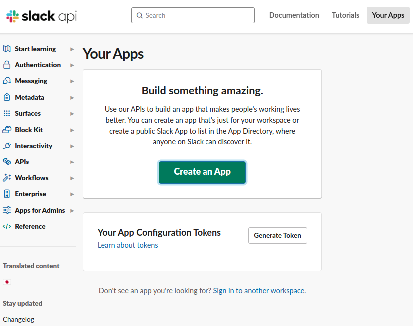Click the Interactivity plug icon
This screenshot has height=326, width=413.
pos(7,146)
